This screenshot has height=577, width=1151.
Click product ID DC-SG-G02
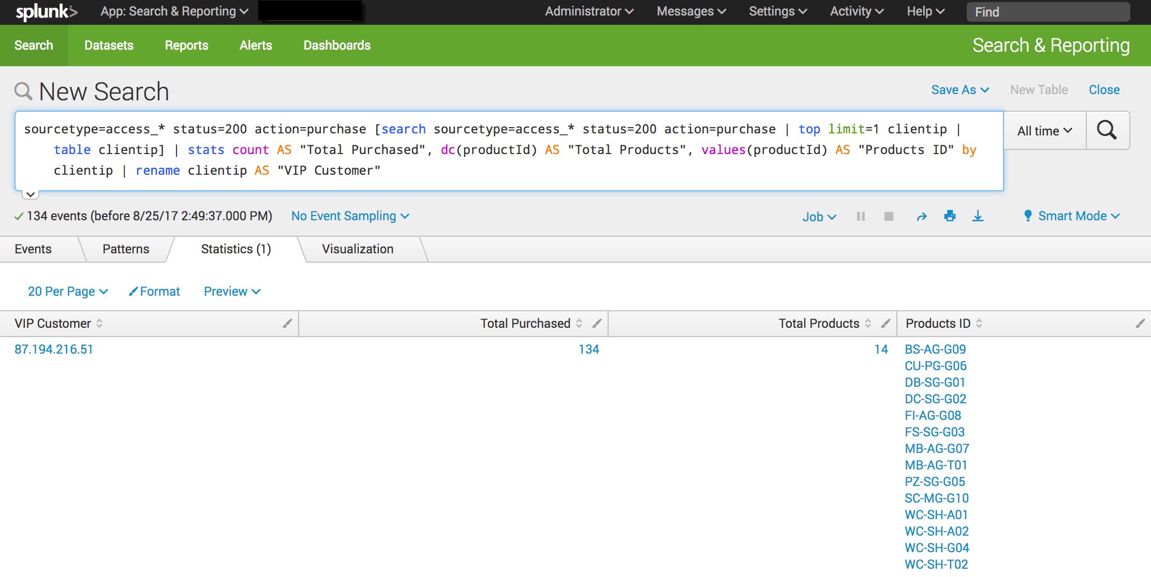click(936, 399)
